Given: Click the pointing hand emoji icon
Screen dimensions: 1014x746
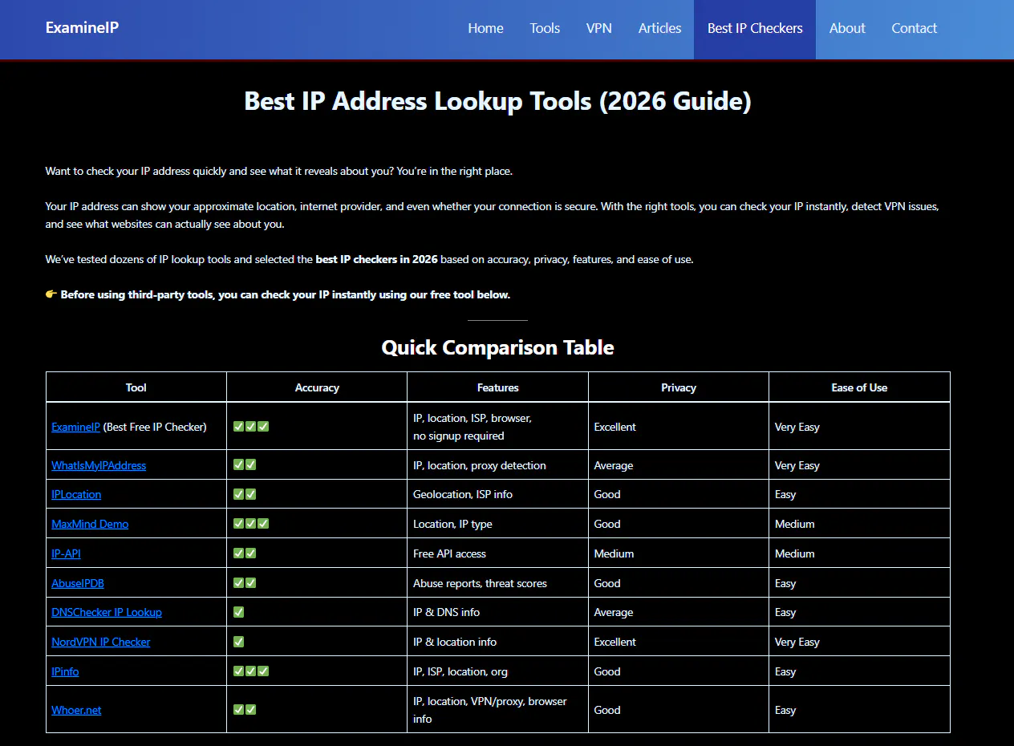Looking at the screenshot, I should point(51,294).
